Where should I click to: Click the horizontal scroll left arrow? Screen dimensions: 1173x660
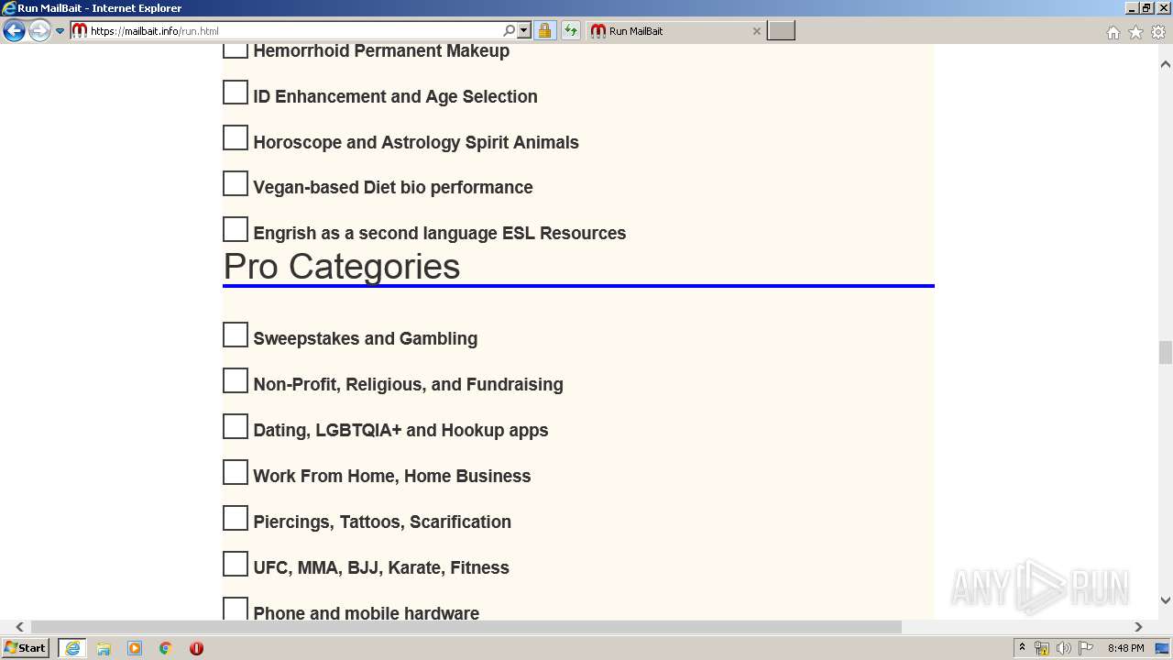point(19,627)
